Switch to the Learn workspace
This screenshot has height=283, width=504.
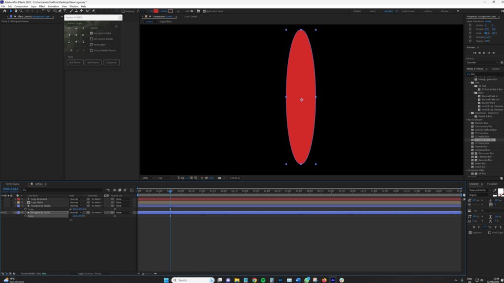point(373,11)
